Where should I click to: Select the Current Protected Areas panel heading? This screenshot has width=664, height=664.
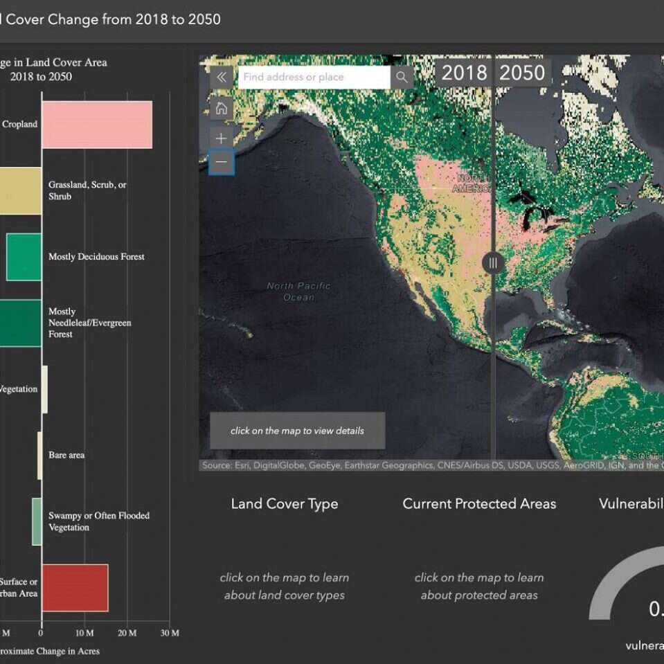coord(479,504)
